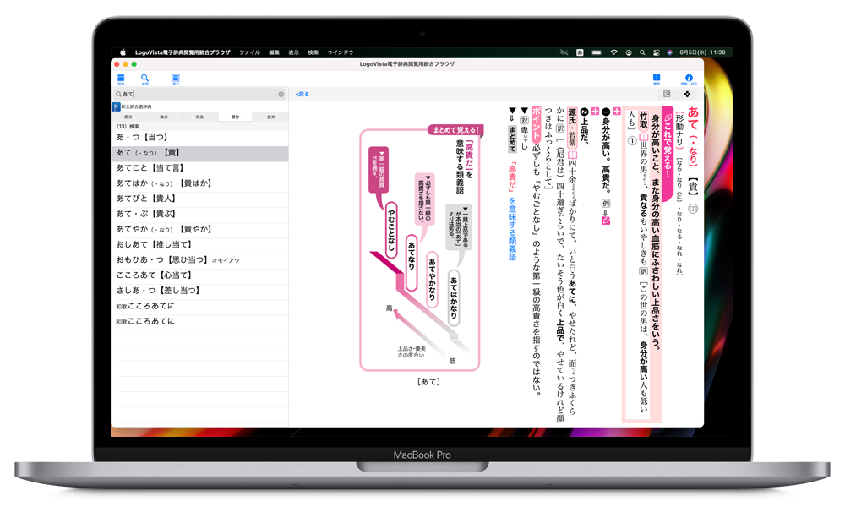The width and height of the screenshot is (845, 507).
Task: Select あてやか【貴やか】 in results list
Action: (x=164, y=229)
